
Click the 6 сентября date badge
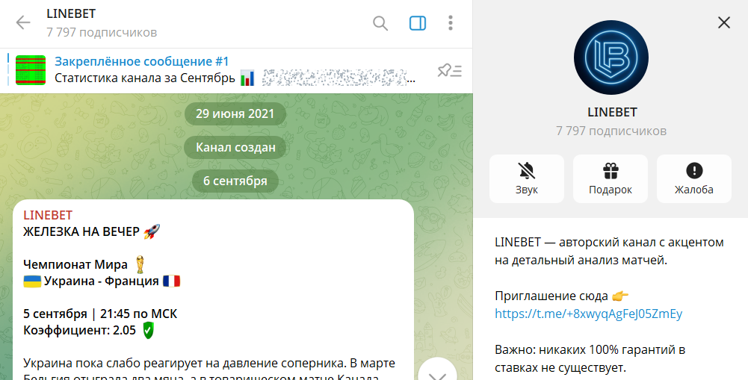pyautogui.click(x=235, y=181)
